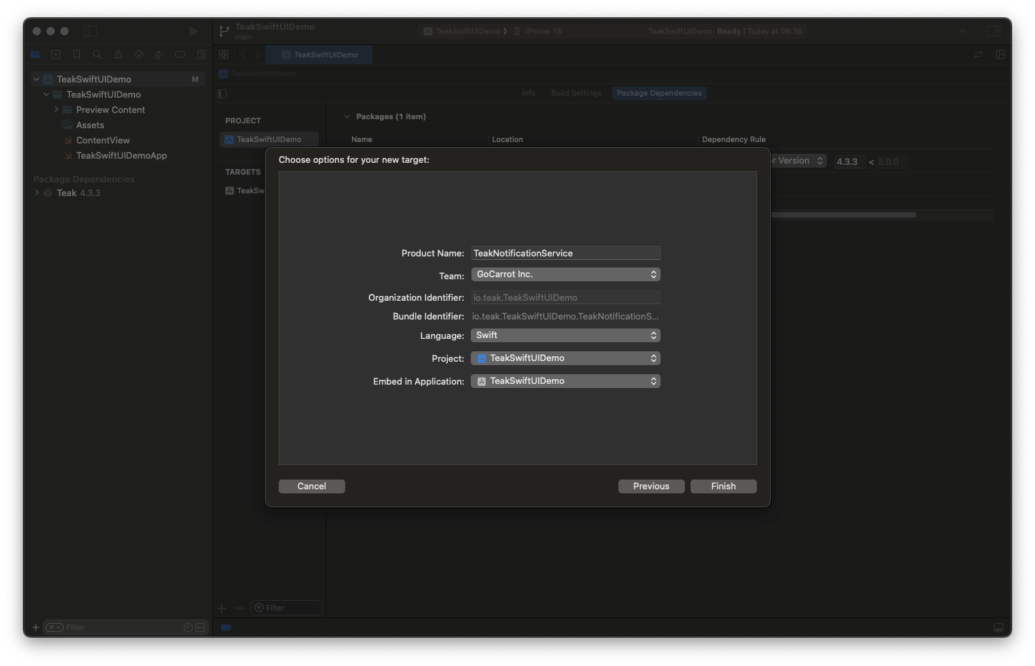Toggle the navigator sidebar button
The image size is (1035, 666).
91,31
